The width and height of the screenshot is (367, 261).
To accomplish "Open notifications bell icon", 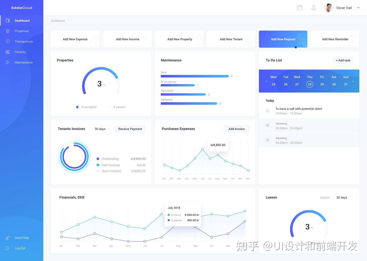I will pyautogui.click(x=314, y=8).
